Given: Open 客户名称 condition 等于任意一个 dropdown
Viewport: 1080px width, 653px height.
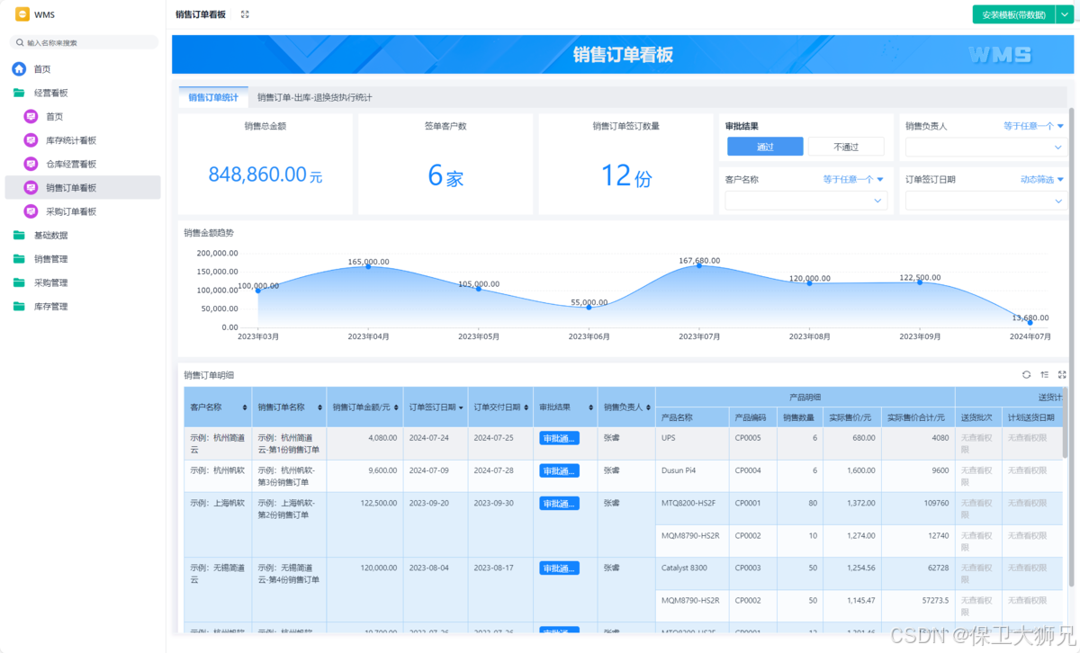Looking at the screenshot, I should 854,179.
